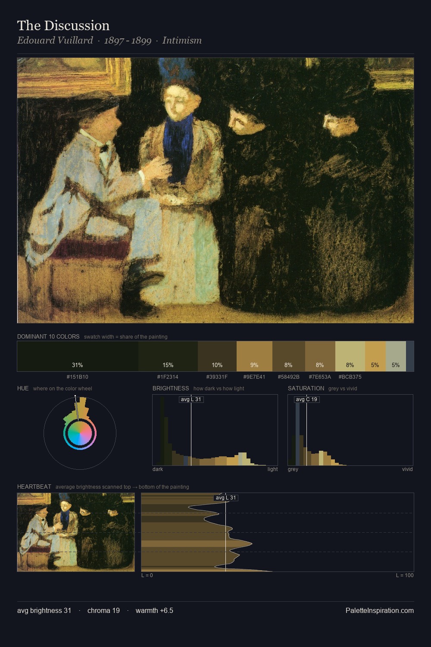
Task: Select the #1F2314 swatch showing 15%
Action: tap(168, 356)
